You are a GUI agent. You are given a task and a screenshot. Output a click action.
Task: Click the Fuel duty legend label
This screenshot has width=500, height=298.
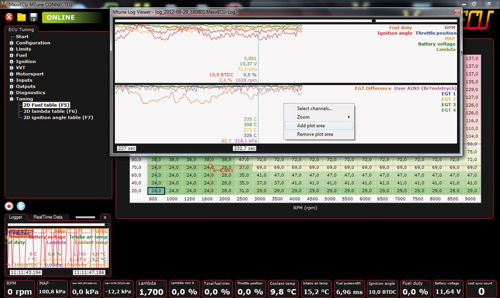point(400,28)
